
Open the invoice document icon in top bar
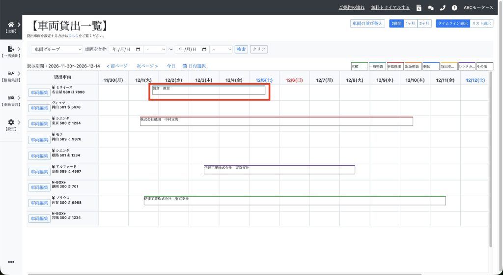(x=419, y=8)
